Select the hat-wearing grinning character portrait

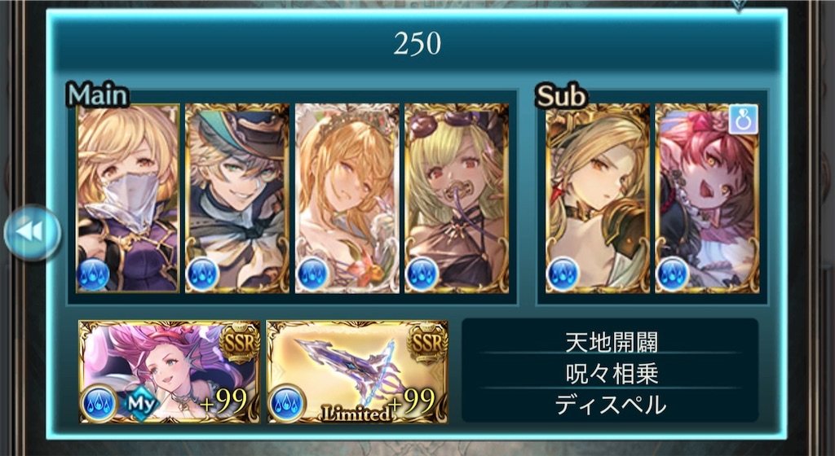(237, 198)
